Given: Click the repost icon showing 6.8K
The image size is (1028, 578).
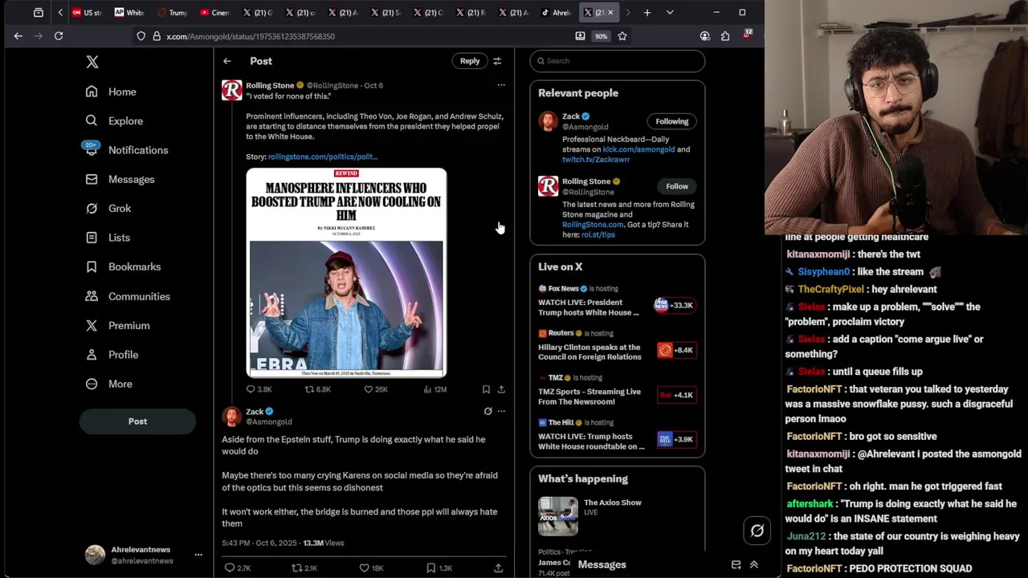Looking at the screenshot, I should point(309,389).
